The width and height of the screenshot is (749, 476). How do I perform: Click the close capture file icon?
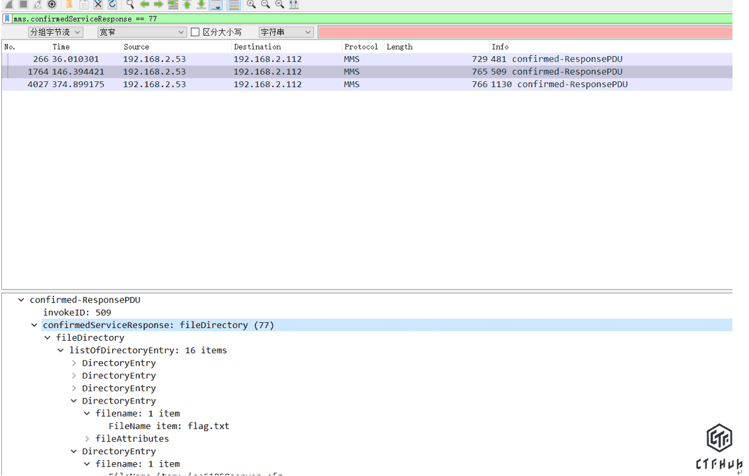click(98, 5)
